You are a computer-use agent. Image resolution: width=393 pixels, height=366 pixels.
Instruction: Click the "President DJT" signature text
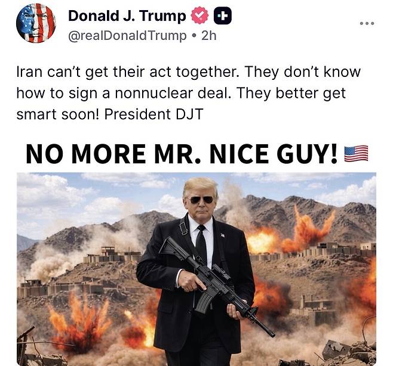[x=153, y=114]
